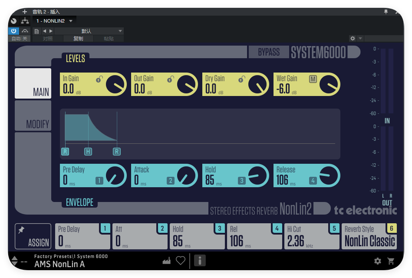Toggle the BYPASS button
412x278 pixels.
(x=269, y=52)
